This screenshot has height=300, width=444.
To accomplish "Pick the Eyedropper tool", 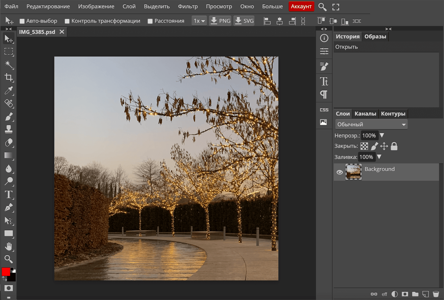I will (9, 91).
